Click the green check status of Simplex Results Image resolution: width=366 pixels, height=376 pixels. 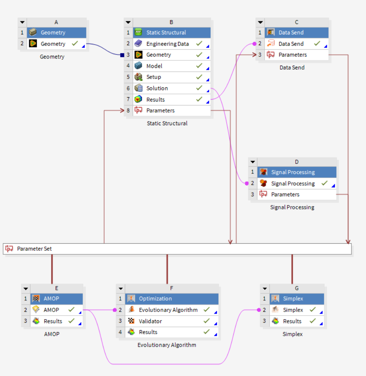coord(312,321)
